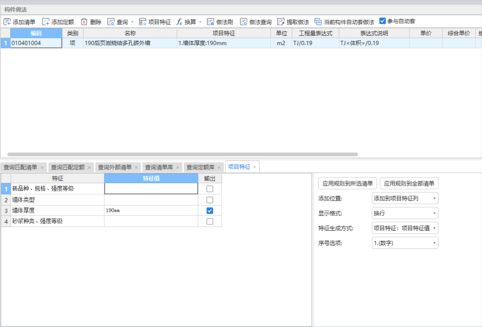
Task: Click the cell TJ<体积>/0.19
Action: tap(374, 43)
